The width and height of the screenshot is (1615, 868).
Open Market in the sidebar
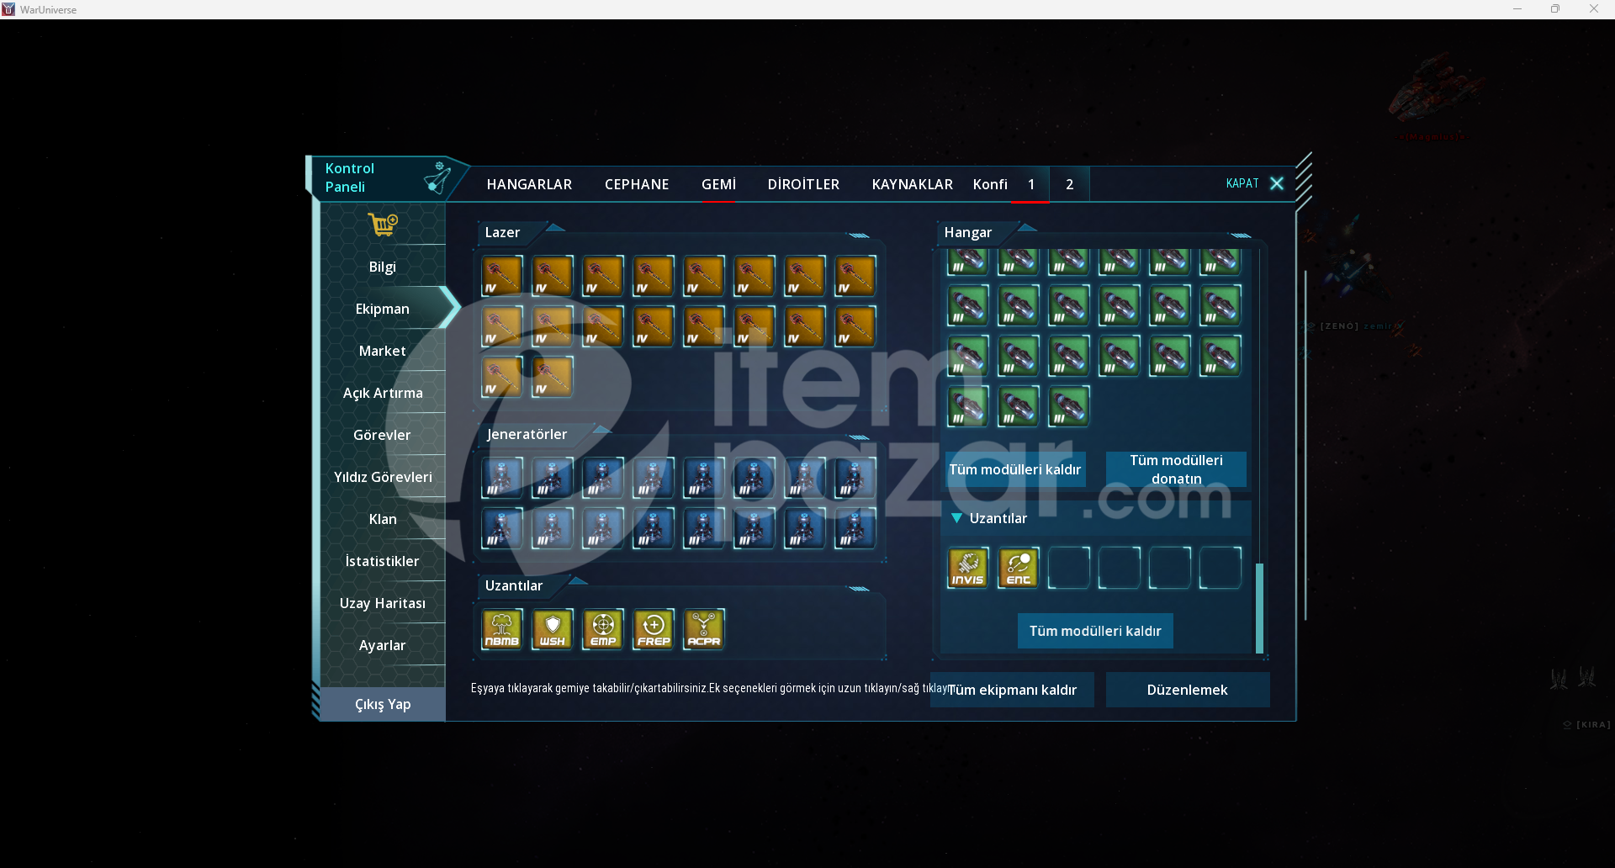coord(383,351)
